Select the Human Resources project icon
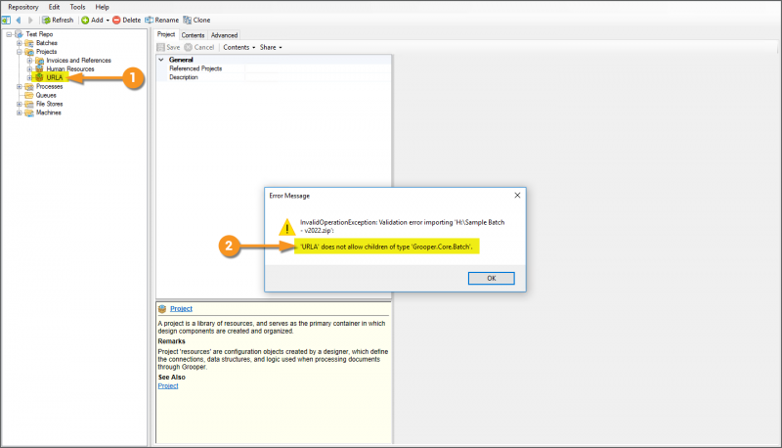 tap(39, 68)
